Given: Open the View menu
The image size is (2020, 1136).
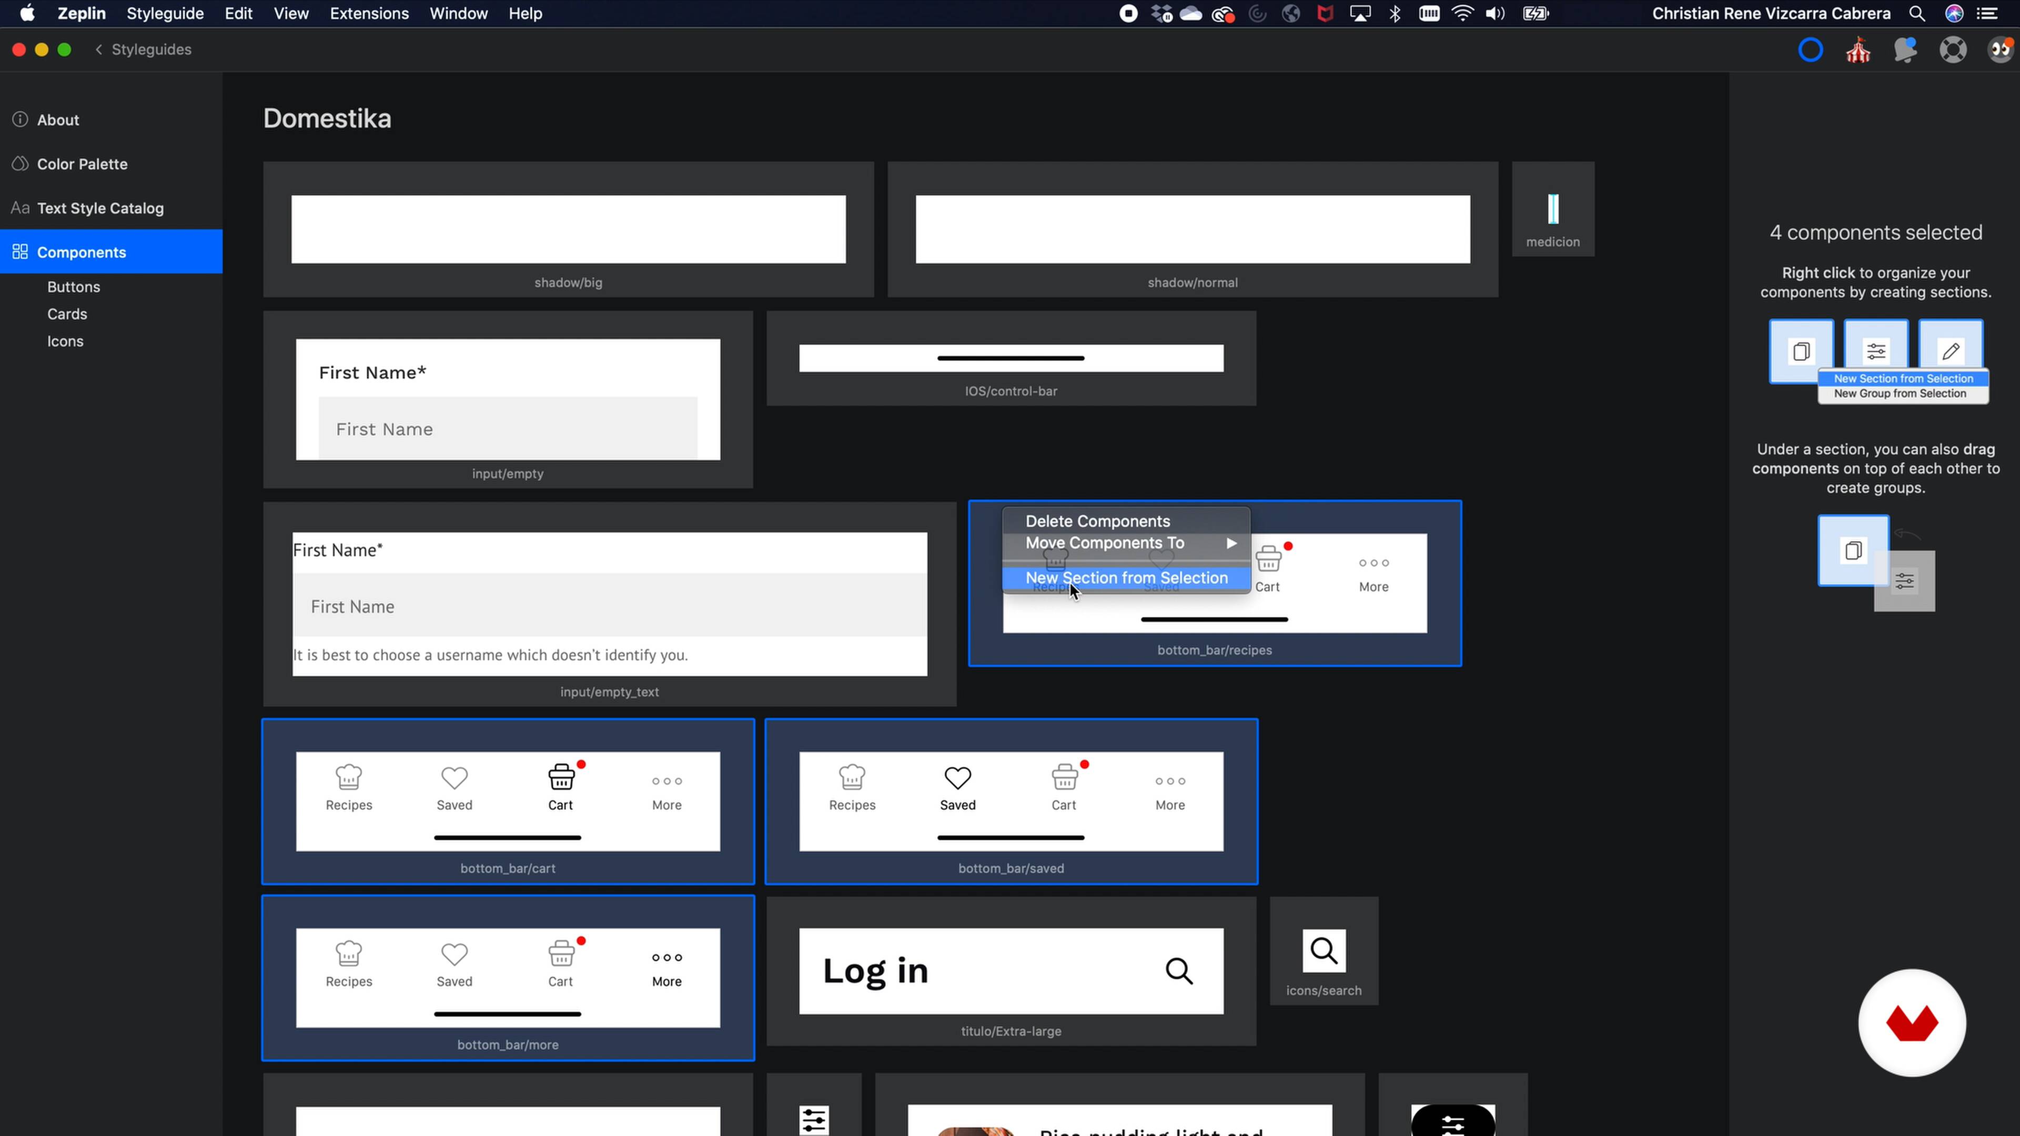Looking at the screenshot, I should (x=291, y=13).
